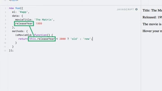Click 'The movie is' preview text
The width and height of the screenshot is (162, 91).
(152, 24)
